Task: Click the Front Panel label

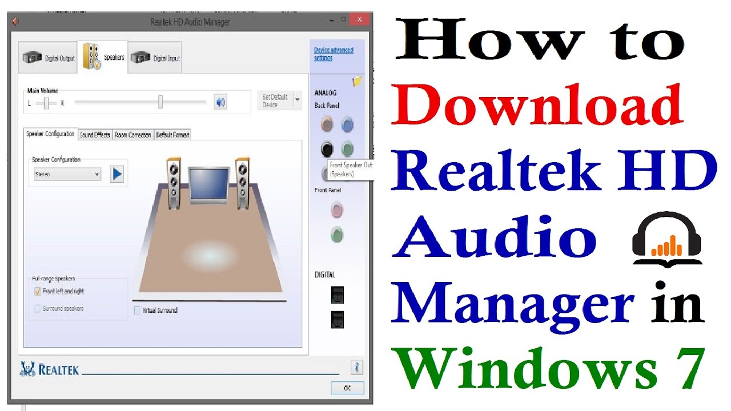Action: (x=328, y=190)
